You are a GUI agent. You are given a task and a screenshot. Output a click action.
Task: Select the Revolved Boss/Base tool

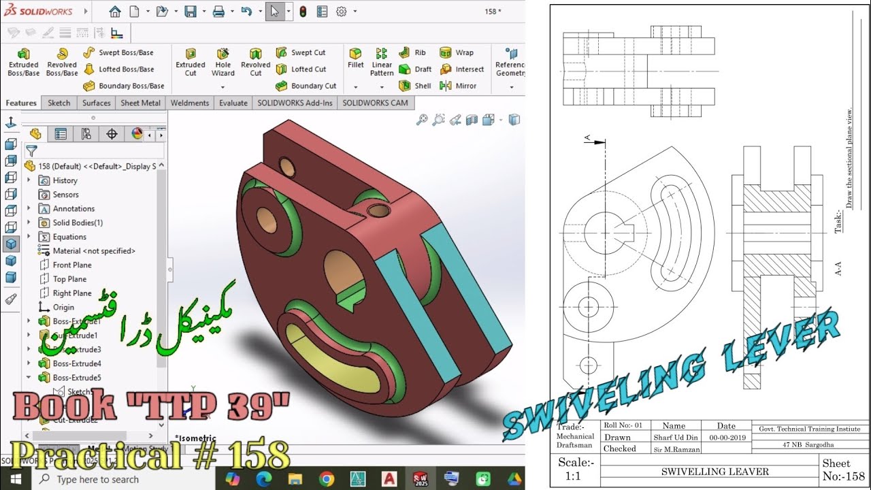point(62,62)
